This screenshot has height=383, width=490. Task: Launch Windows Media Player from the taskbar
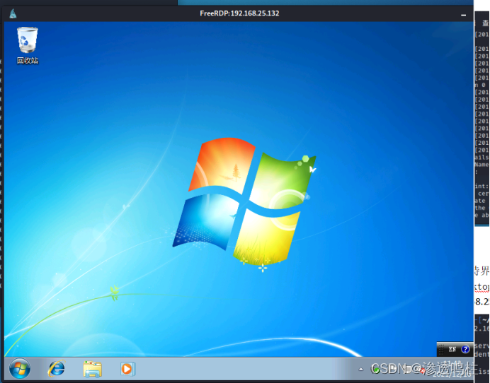click(127, 369)
